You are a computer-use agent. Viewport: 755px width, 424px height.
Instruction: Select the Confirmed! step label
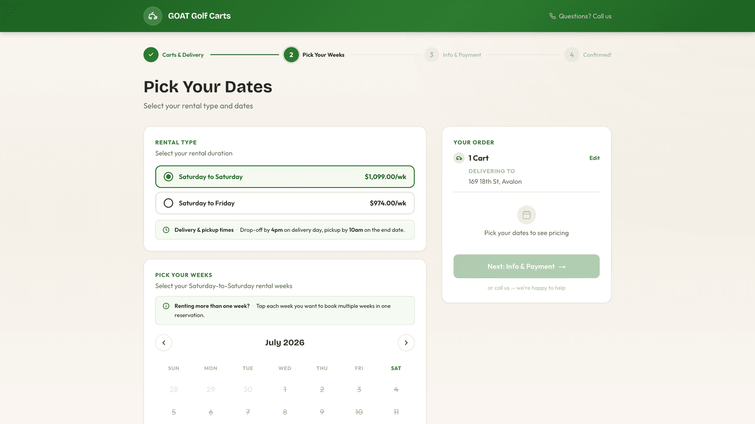pos(597,55)
